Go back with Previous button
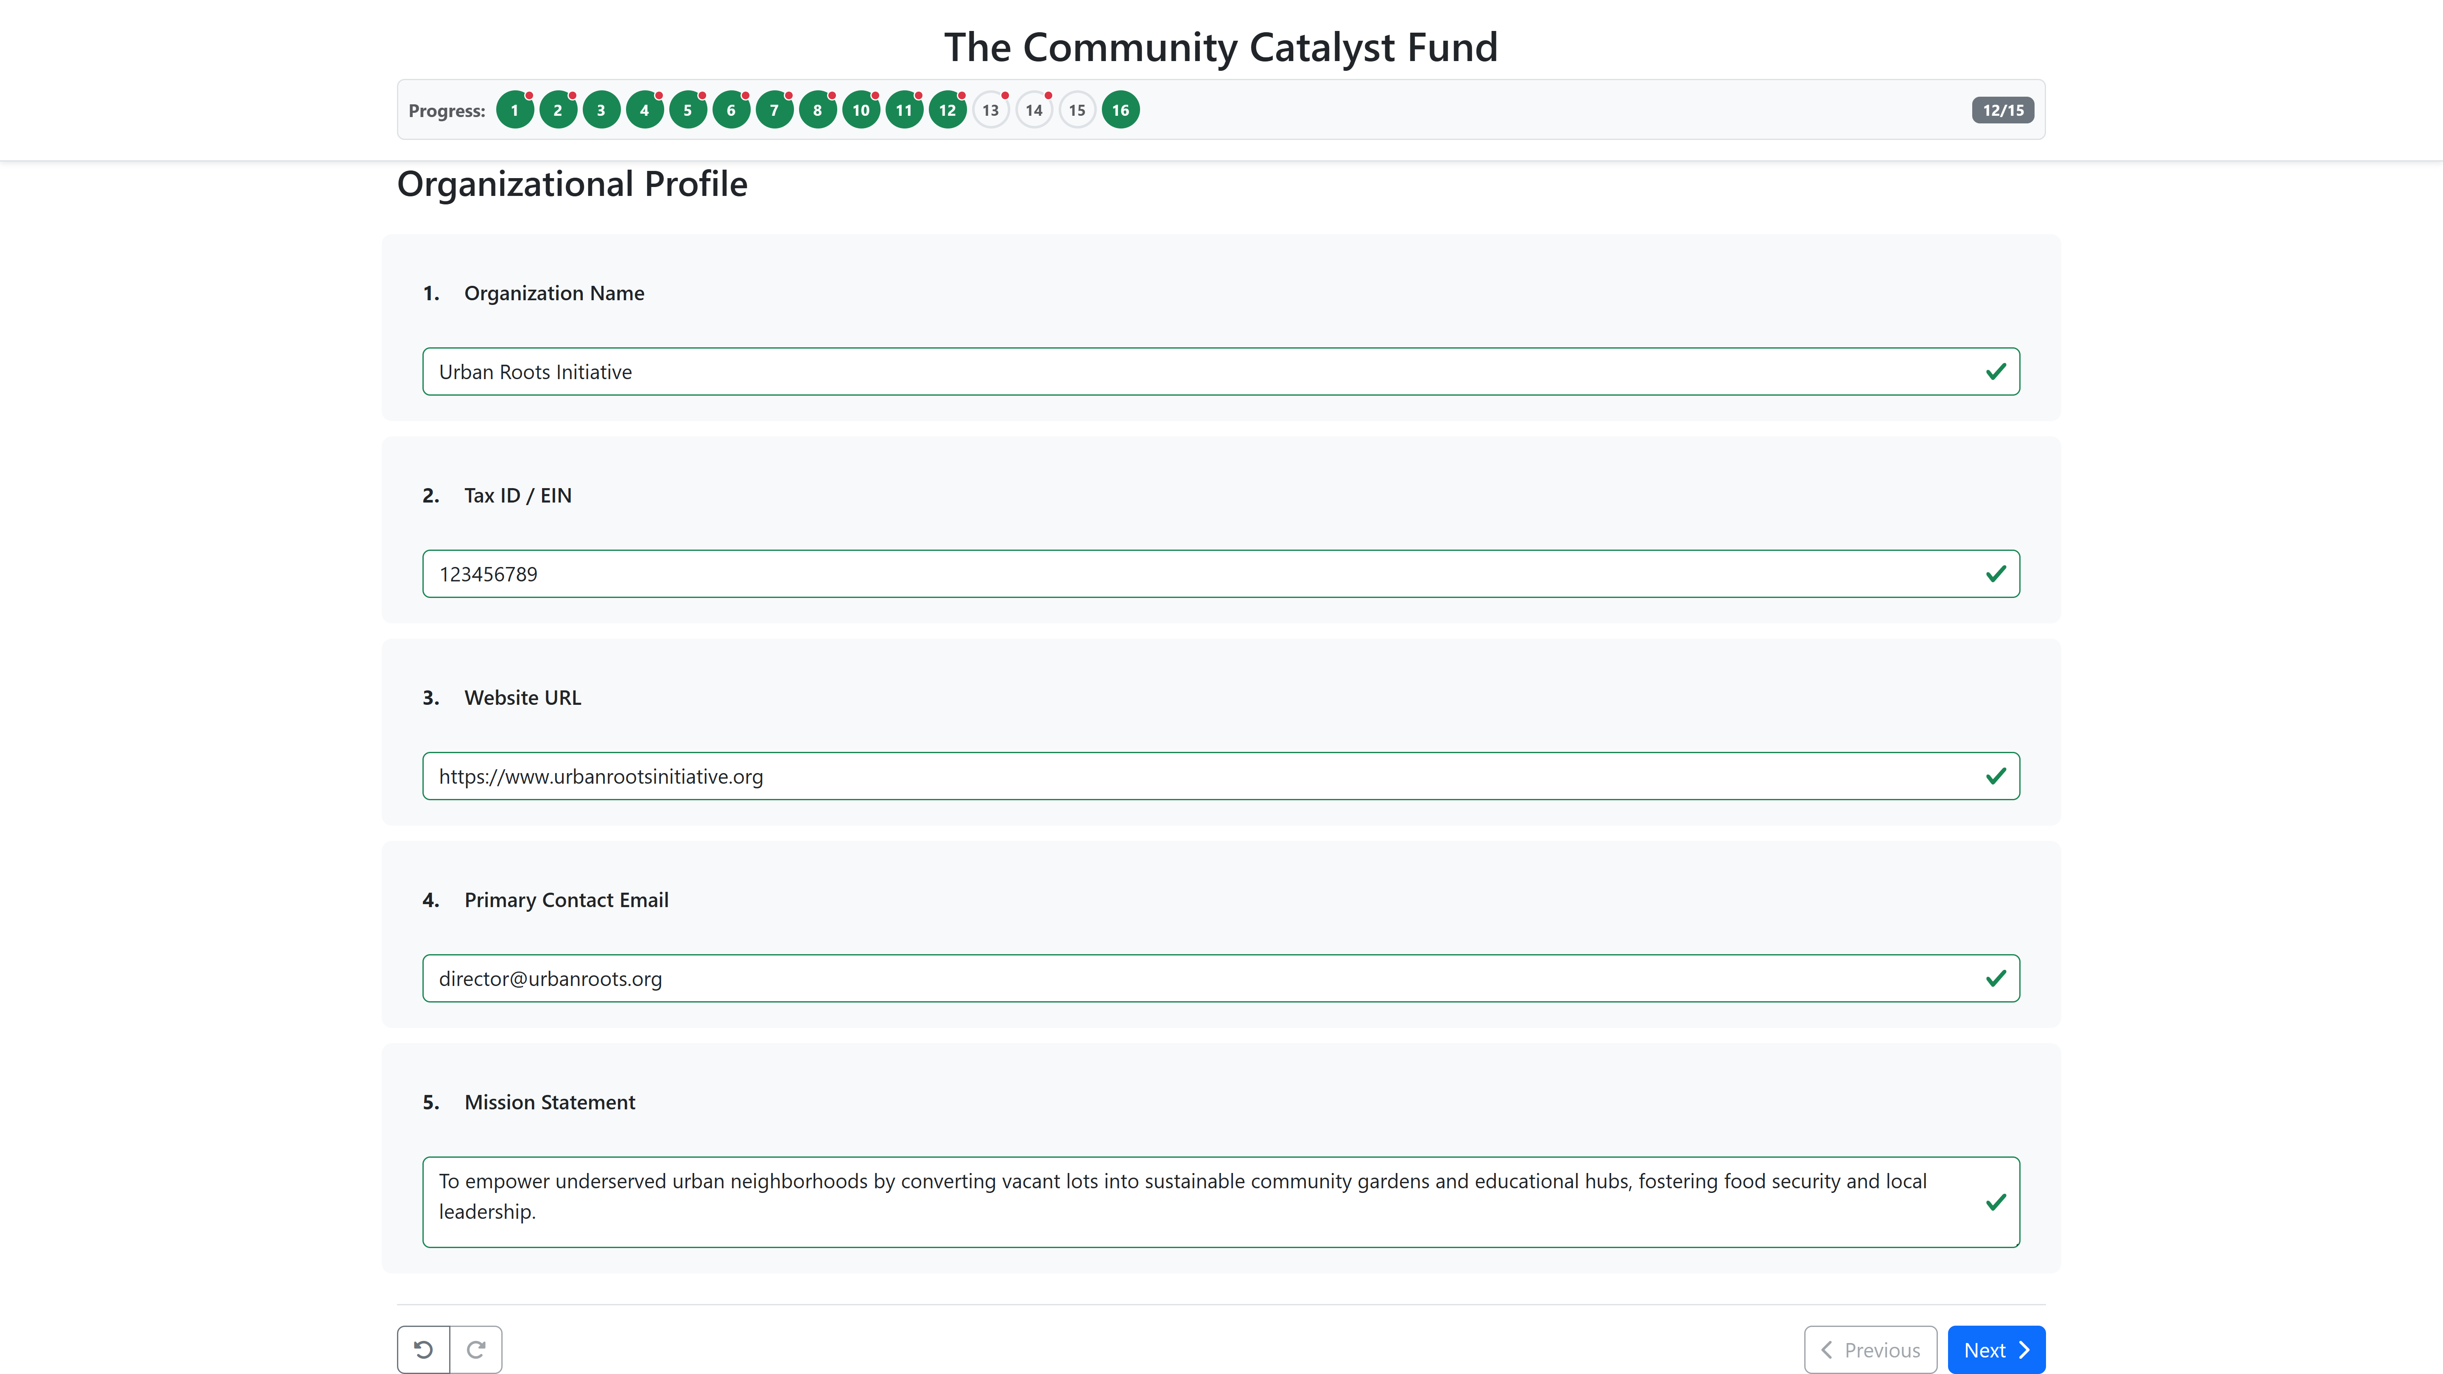This screenshot has width=2443, height=1374. [x=1870, y=1349]
